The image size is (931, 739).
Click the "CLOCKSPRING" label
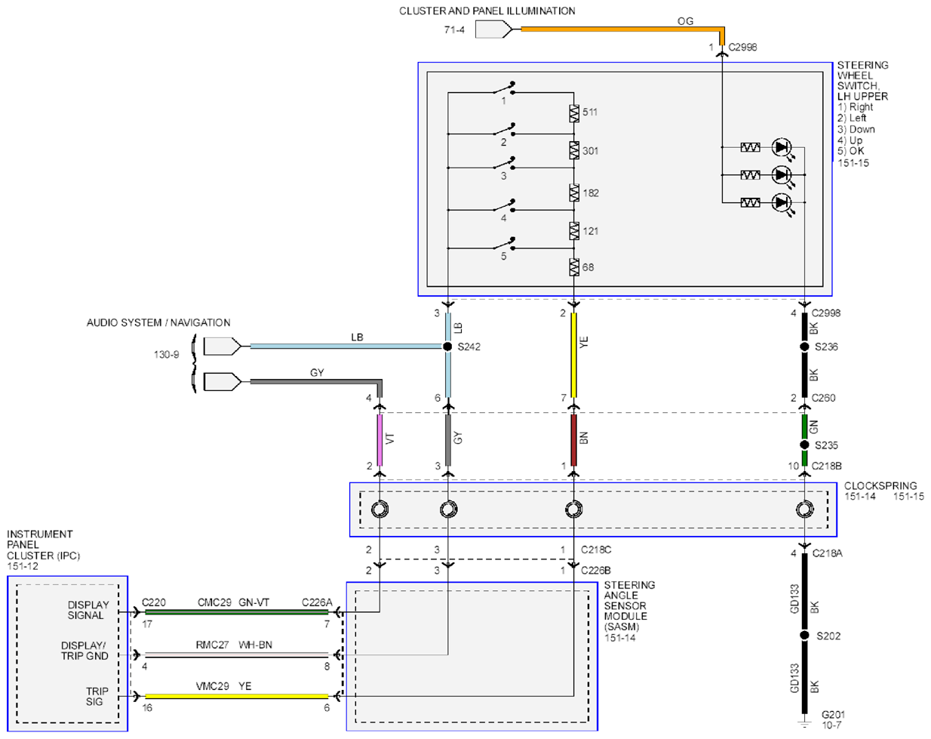click(880, 486)
